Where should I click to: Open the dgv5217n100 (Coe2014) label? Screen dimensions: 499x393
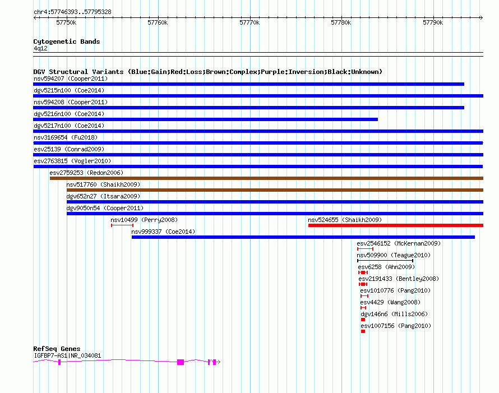(x=69, y=126)
